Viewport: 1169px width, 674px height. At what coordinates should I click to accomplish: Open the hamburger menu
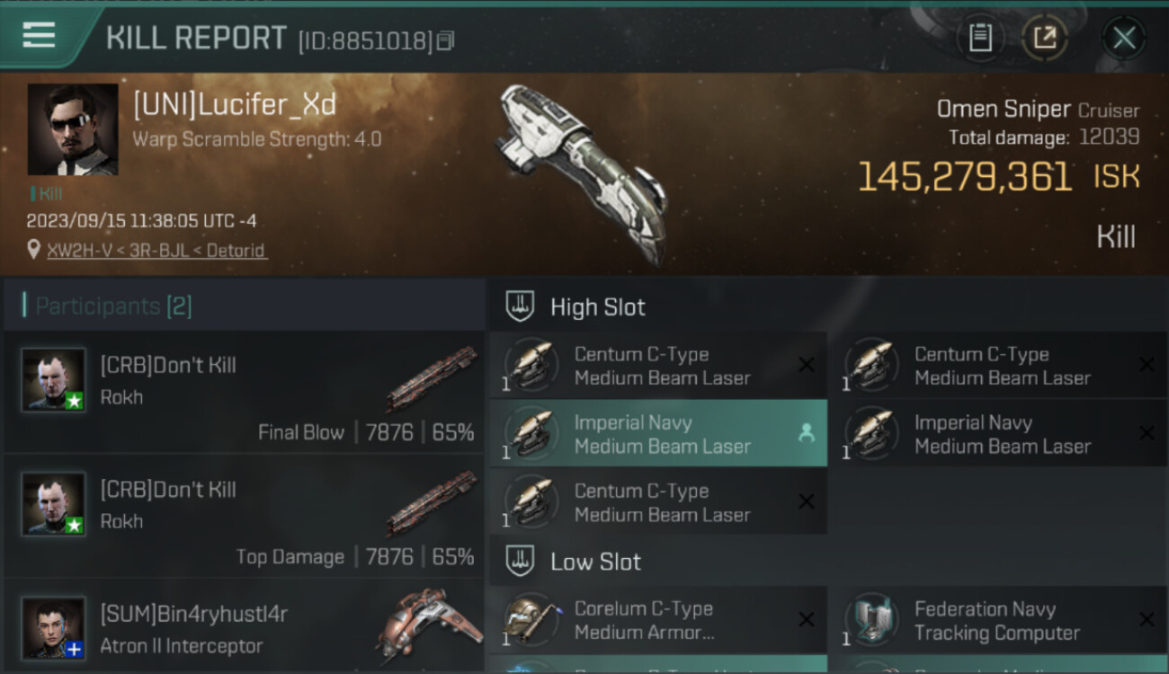point(39,35)
